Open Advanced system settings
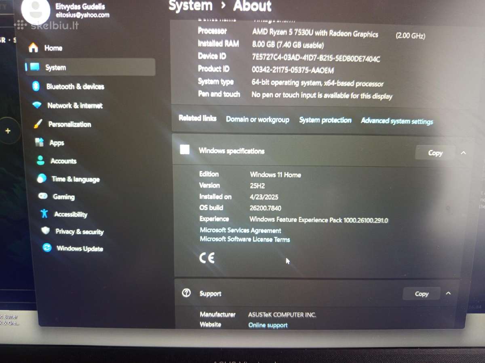This screenshot has width=485, height=363. 397,121
